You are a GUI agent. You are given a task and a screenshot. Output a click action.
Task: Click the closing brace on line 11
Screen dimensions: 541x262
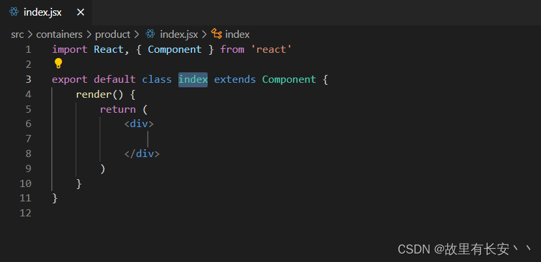click(55, 199)
